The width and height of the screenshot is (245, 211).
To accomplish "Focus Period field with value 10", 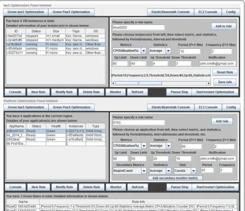I will [x=189, y=51].
